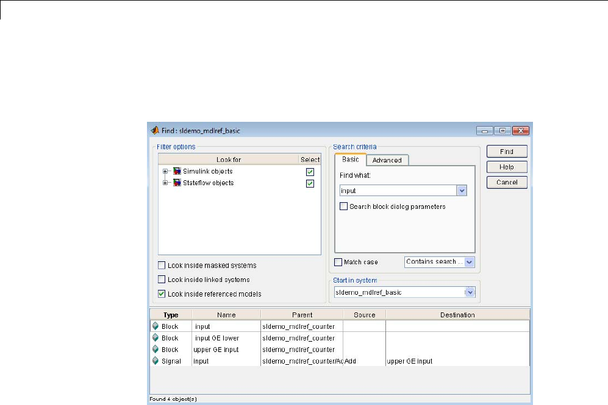
Task: Sort results by Type column header
Action: coord(171,315)
